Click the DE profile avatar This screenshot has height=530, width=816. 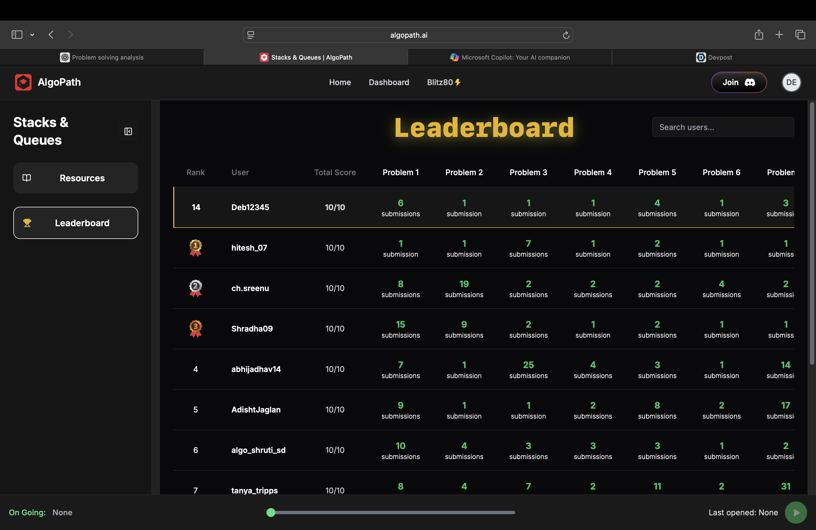click(x=791, y=82)
